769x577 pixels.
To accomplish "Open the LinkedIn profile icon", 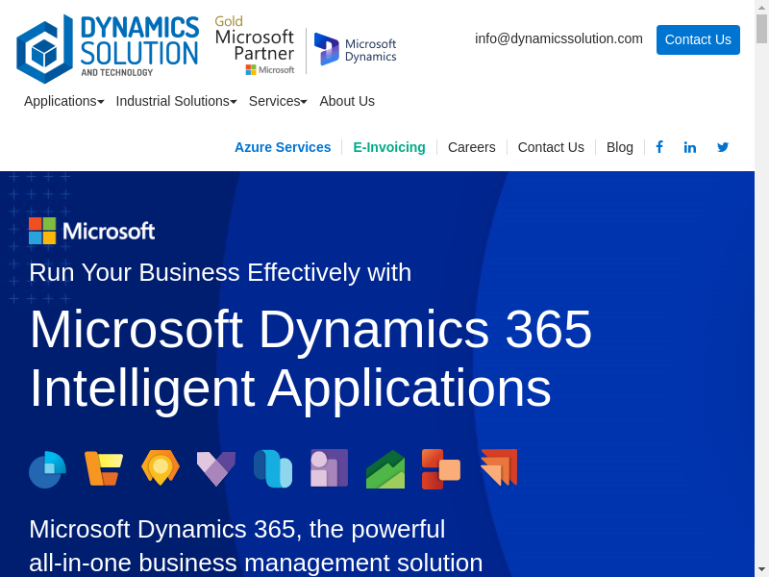I will (690, 147).
